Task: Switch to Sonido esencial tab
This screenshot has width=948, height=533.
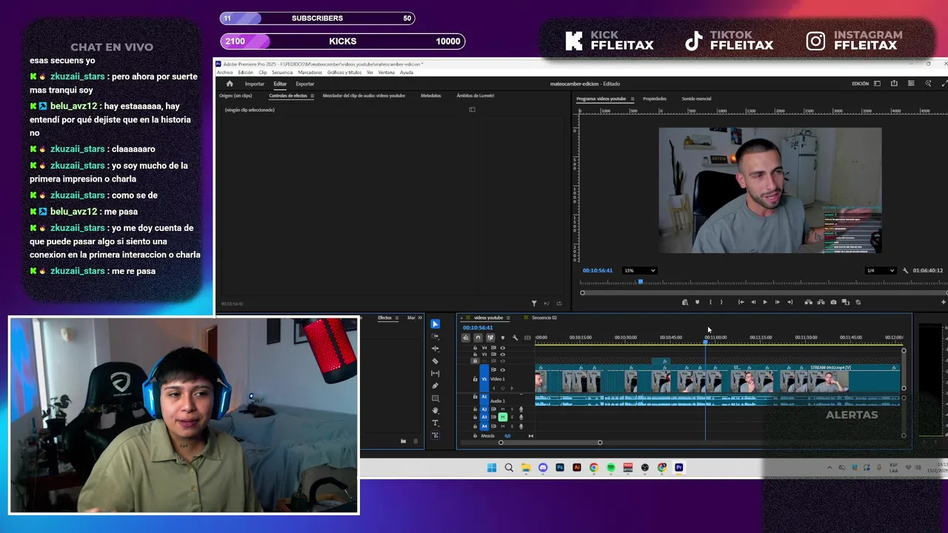Action: [x=696, y=99]
